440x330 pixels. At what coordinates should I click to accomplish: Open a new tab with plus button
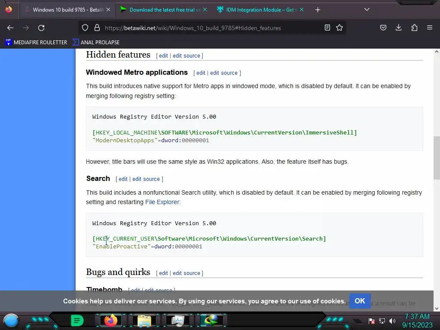pyautogui.click(x=318, y=10)
